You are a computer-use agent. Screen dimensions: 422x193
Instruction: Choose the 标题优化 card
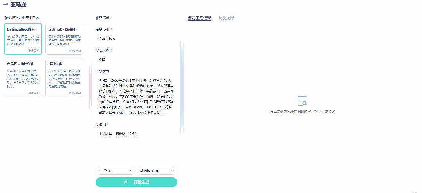coord(65,78)
